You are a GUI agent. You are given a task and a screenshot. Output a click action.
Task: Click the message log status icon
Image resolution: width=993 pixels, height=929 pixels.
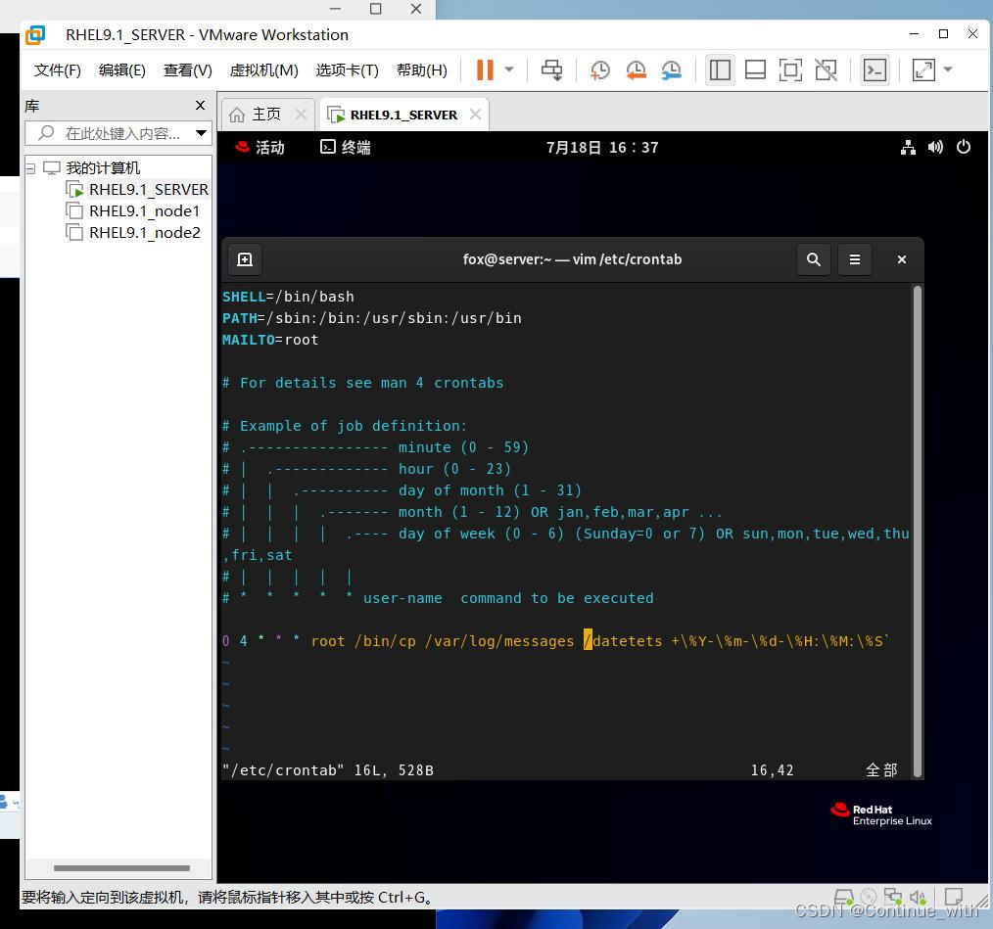pyautogui.click(x=953, y=897)
